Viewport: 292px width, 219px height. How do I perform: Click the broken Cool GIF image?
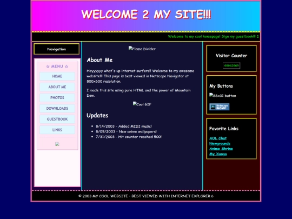[142, 104]
